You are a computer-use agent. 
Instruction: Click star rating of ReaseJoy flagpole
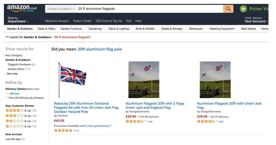(x=63, y=131)
